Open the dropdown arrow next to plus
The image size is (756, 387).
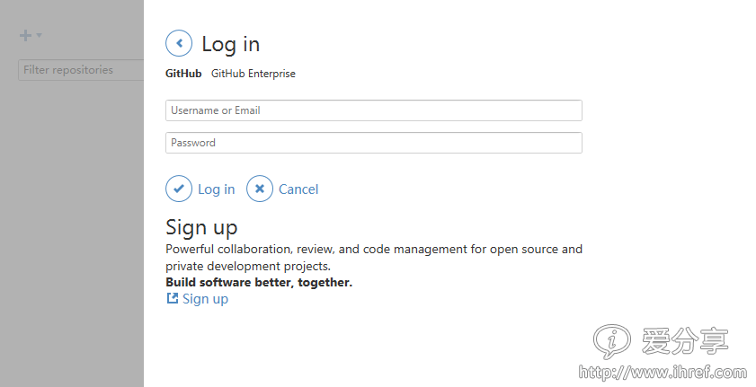click(x=39, y=35)
